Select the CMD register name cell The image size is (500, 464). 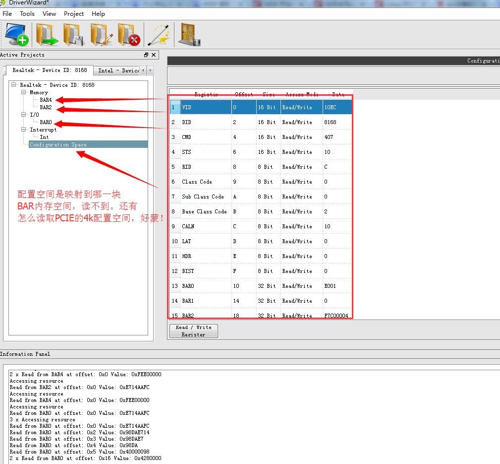(206, 137)
